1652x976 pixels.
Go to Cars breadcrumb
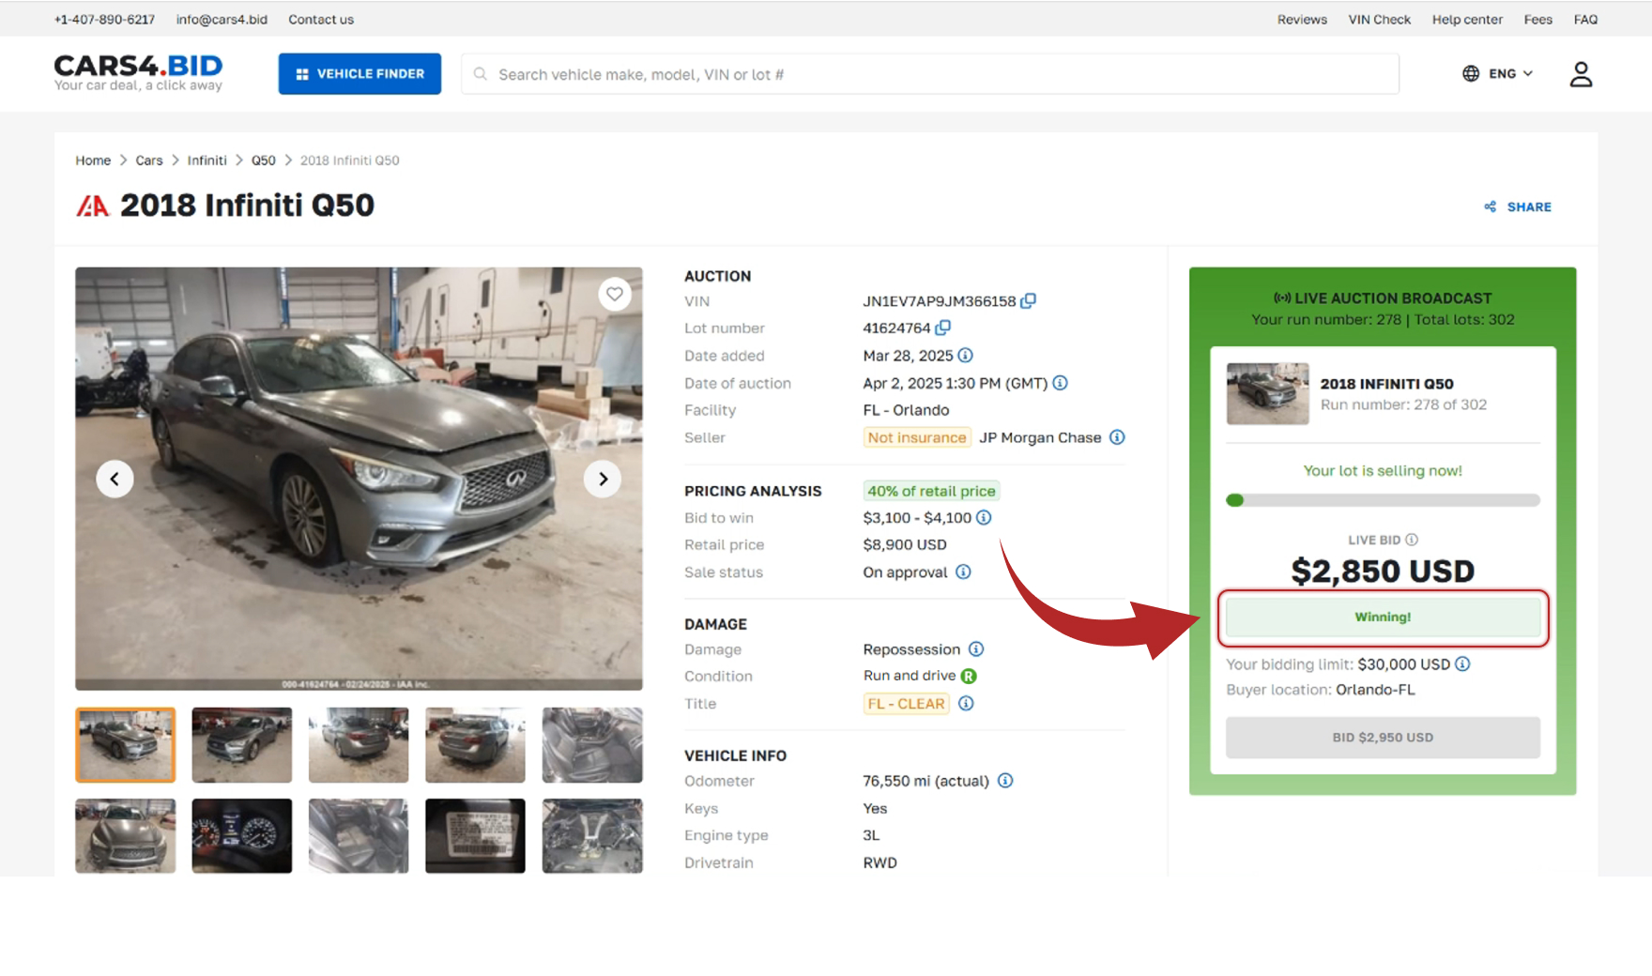(x=149, y=160)
